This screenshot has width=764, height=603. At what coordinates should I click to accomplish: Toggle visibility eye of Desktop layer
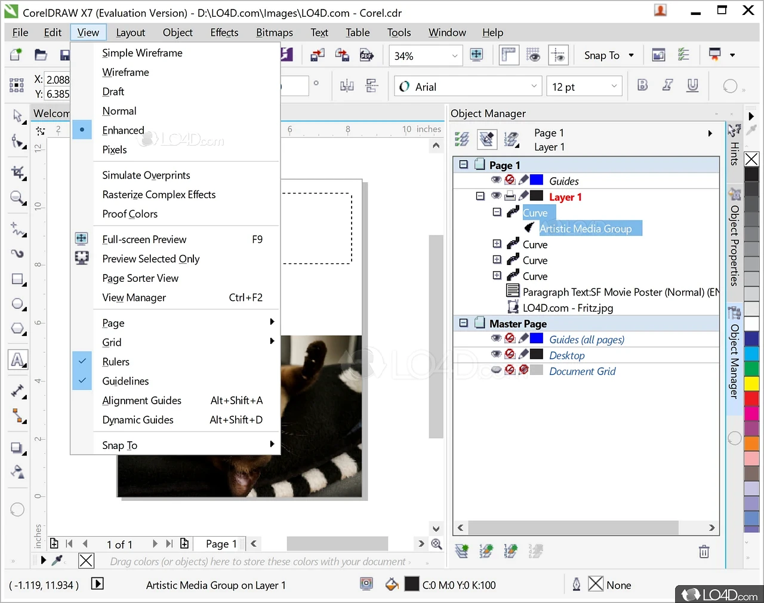click(x=496, y=354)
